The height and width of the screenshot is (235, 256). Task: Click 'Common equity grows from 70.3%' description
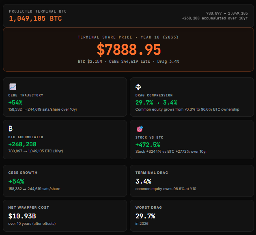[x=187, y=109]
